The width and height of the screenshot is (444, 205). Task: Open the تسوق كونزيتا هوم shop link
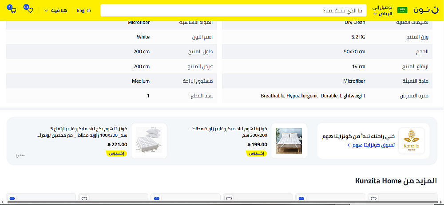[371, 145]
